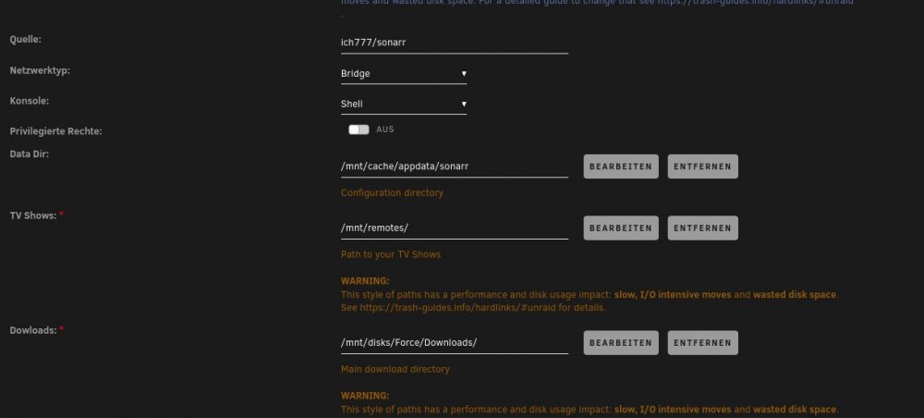Click Bearbeiten for Dowloads

tap(621, 342)
